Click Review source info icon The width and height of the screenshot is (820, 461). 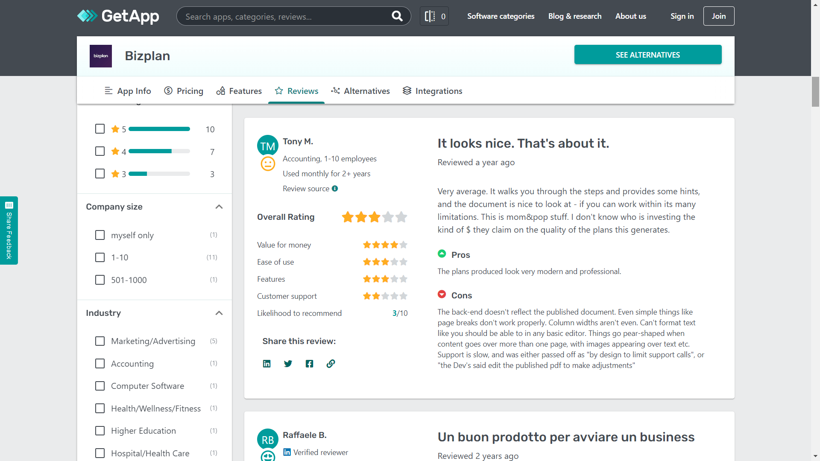coord(335,189)
